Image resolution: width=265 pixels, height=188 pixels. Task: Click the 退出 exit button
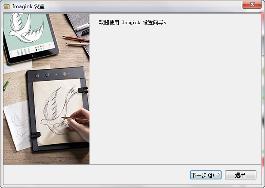tap(240, 175)
